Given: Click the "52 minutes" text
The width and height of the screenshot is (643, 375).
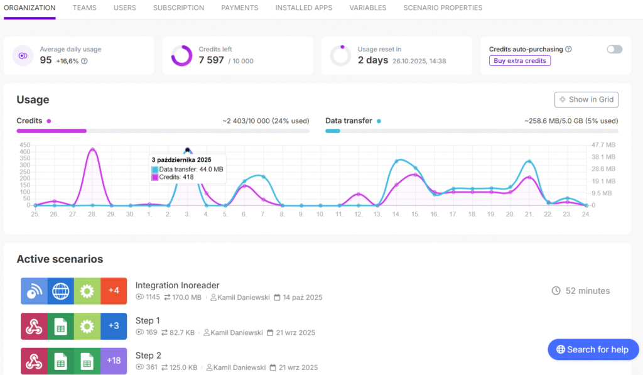Looking at the screenshot, I should click(x=588, y=291).
